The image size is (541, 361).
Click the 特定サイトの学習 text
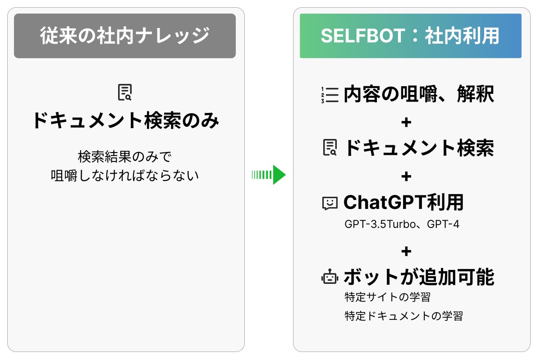387,297
